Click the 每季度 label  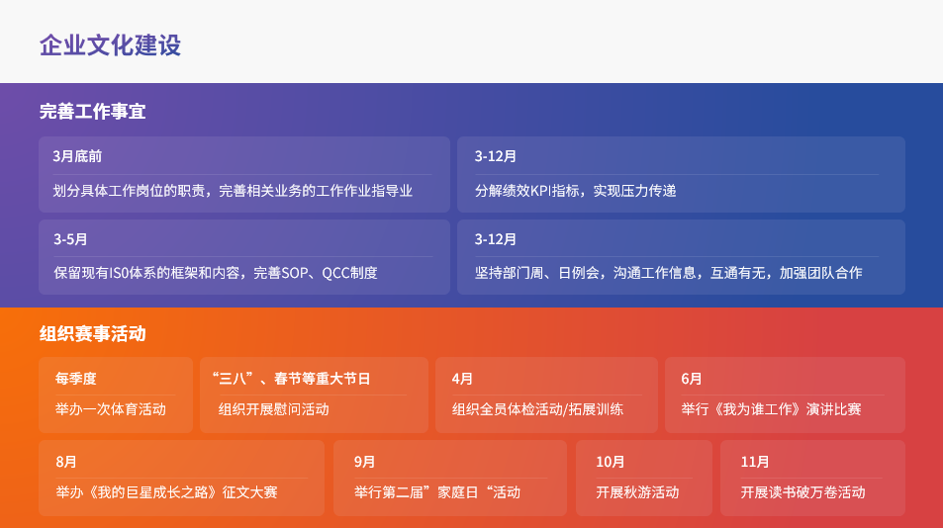click(x=76, y=379)
